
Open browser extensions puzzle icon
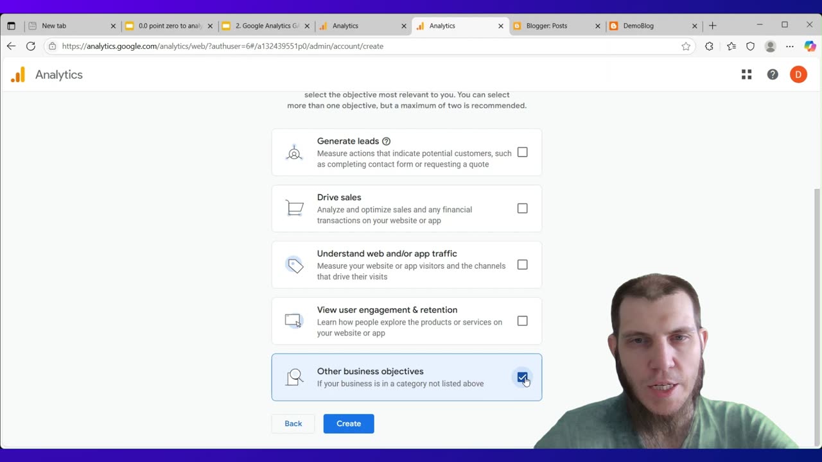tap(709, 46)
